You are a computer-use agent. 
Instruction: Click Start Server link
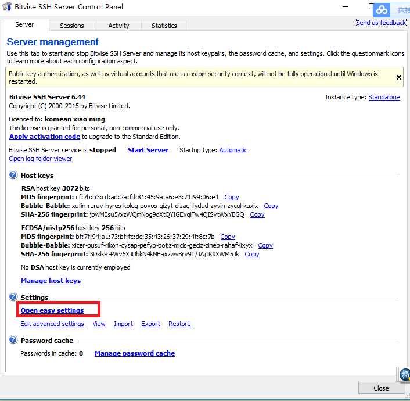(x=148, y=150)
